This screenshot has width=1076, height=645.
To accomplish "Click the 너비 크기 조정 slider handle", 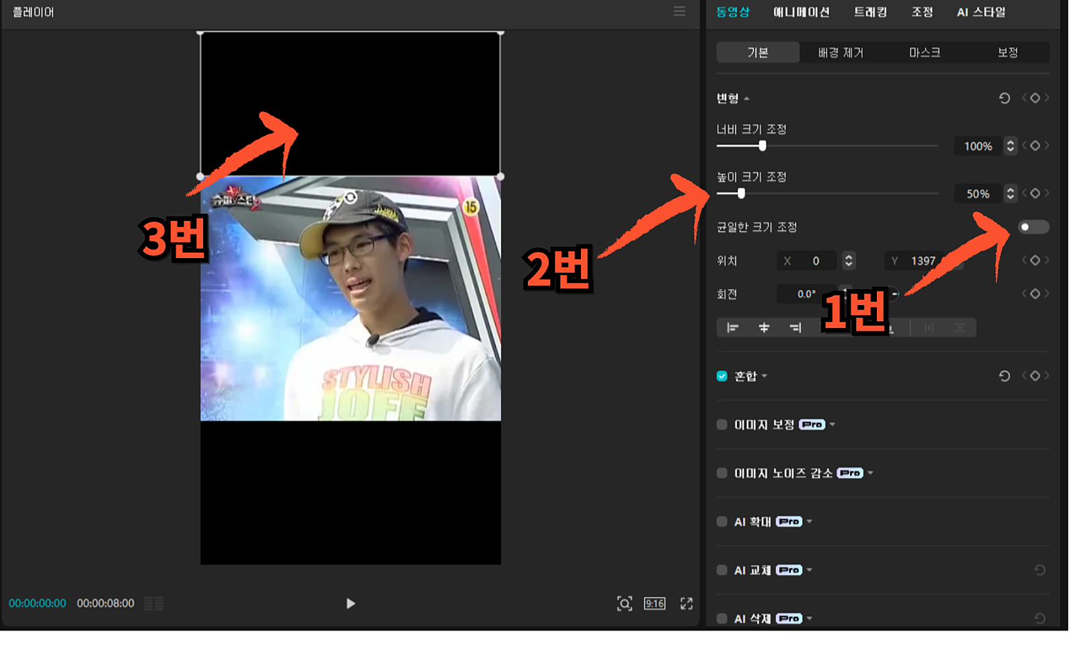I will click(762, 146).
